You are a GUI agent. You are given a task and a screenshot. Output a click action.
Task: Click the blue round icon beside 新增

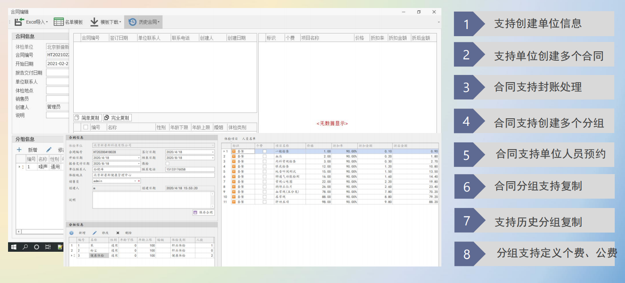pos(71,233)
